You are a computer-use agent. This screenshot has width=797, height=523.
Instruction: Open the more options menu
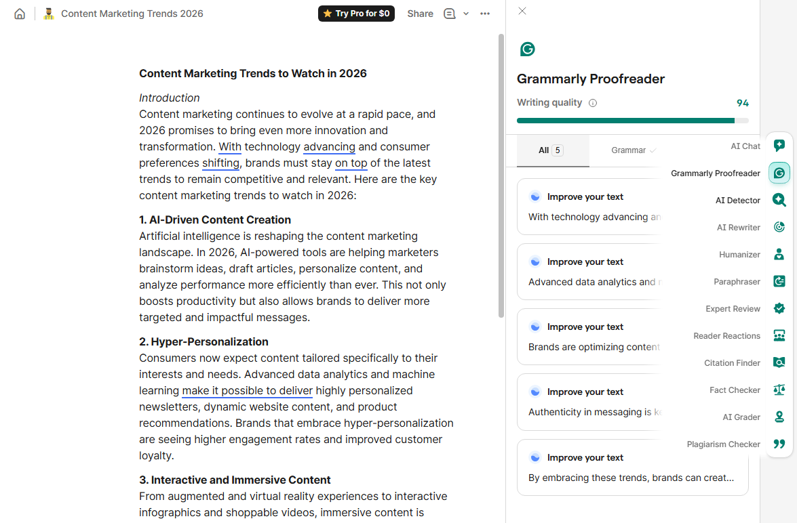pos(485,13)
